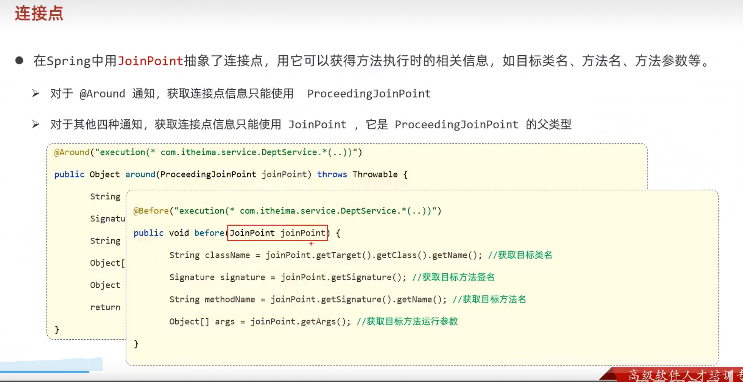
Task: Click the red highlight box around "JoinPoint joinPoint"
Action: coord(277,233)
